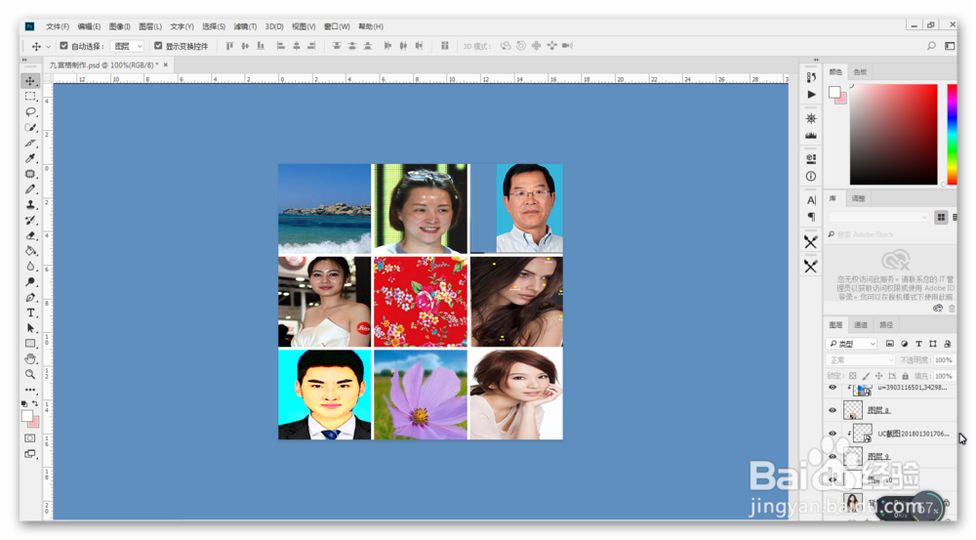The height and width of the screenshot is (540, 976).
Task: Select the Horizontal Type tool
Action: (x=30, y=312)
